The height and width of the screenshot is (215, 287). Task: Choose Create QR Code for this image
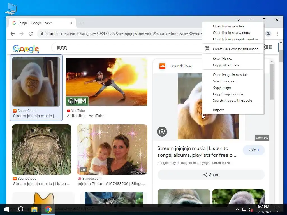coord(233,49)
